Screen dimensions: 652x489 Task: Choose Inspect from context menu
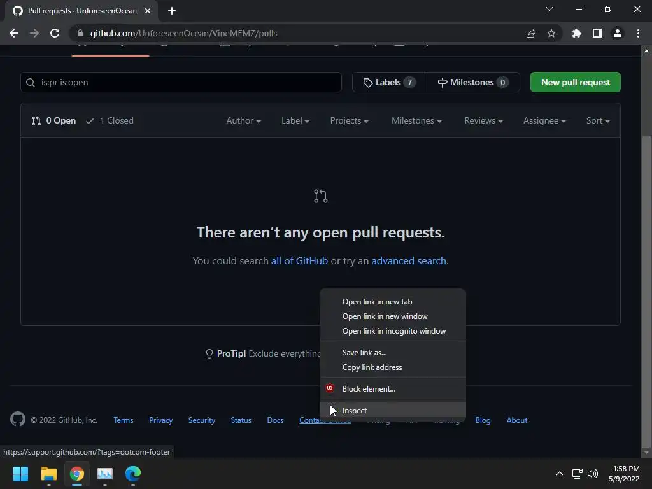[x=392, y=411]
